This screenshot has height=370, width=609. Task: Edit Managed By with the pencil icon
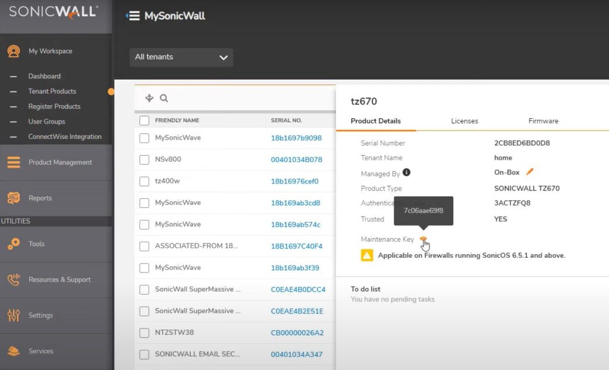(x=530, y=172)
